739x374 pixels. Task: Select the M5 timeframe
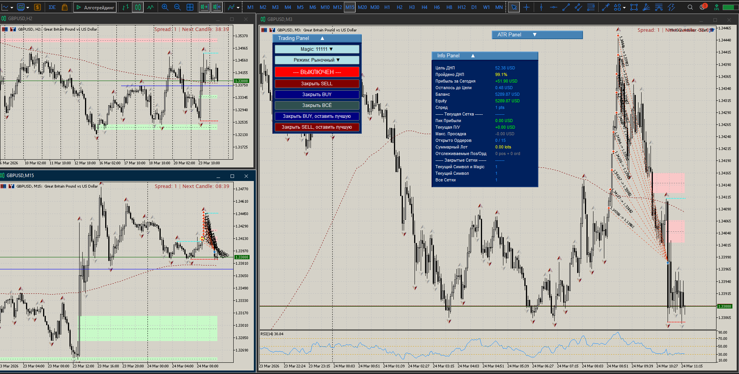300,7
